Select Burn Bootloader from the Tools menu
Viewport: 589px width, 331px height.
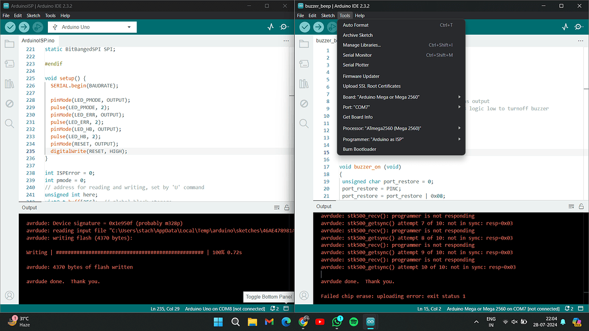(x=376, y=148)
